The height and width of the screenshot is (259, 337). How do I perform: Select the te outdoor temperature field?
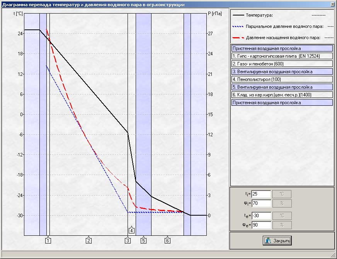coord(261,216)
